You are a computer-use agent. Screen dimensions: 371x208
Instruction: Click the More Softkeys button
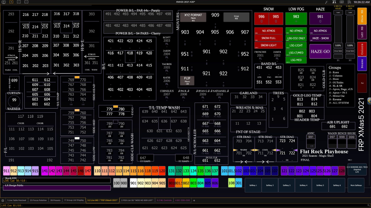pos(356,185)
